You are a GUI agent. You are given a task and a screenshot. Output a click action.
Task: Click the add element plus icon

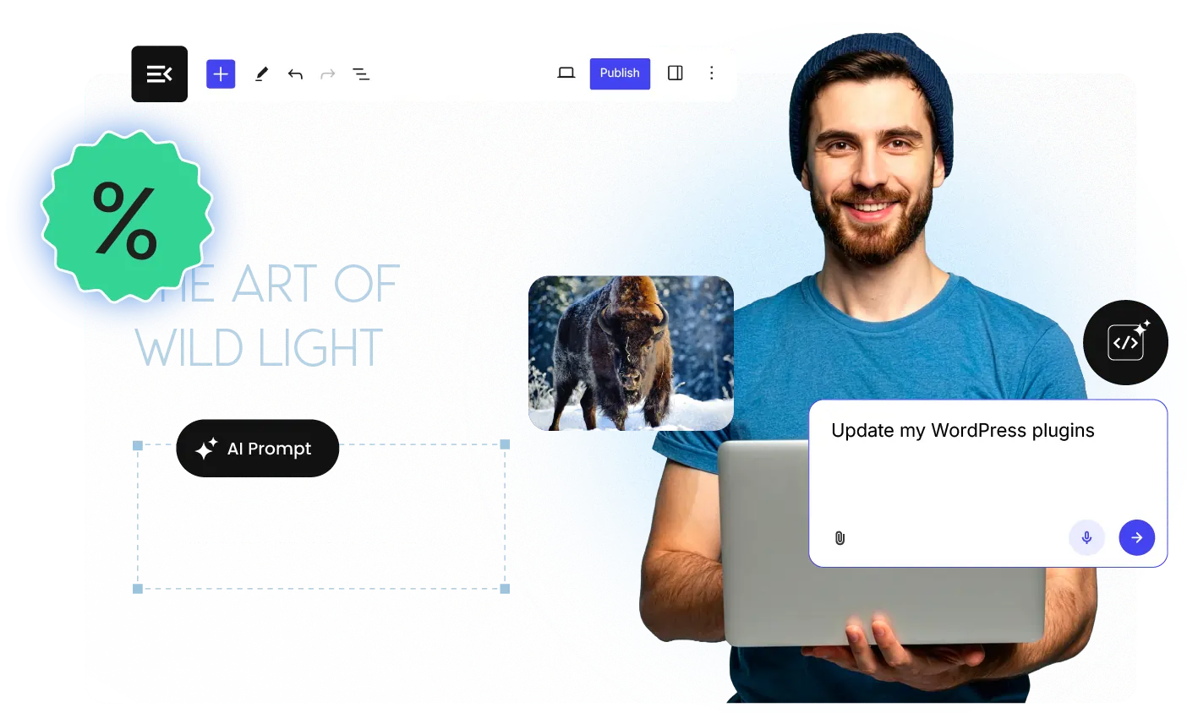(221, 73)
